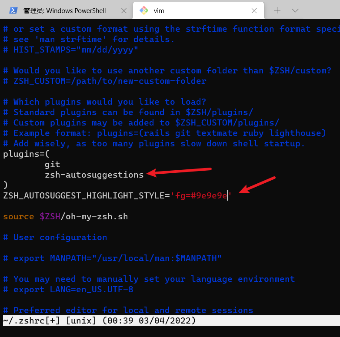340x337 pixels.
Task: Click the 'or set a custom format' comment
Action: [x=171, y=29]
